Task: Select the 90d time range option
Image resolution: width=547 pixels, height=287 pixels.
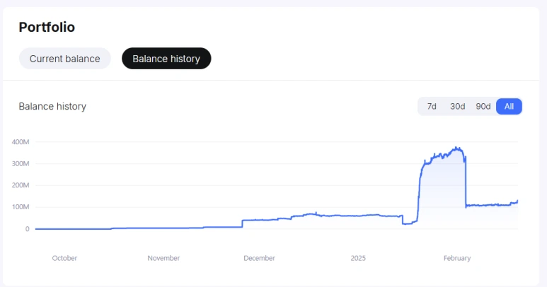Action: [x=483, y=106]
